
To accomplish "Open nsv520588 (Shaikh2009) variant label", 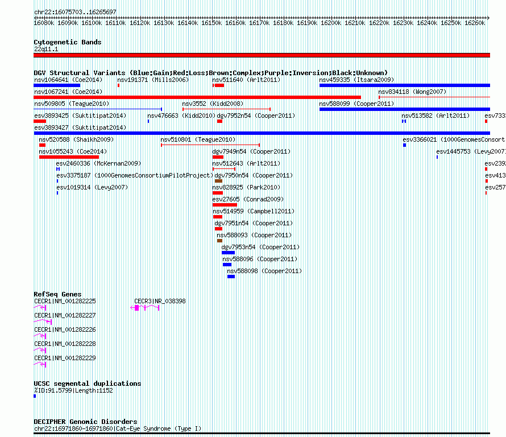I will pos(77,139).
